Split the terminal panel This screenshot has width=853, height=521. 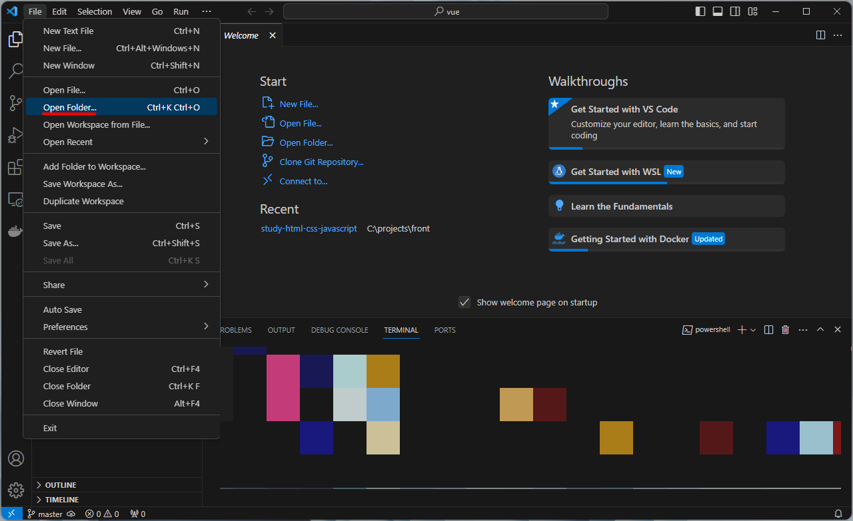768,329
